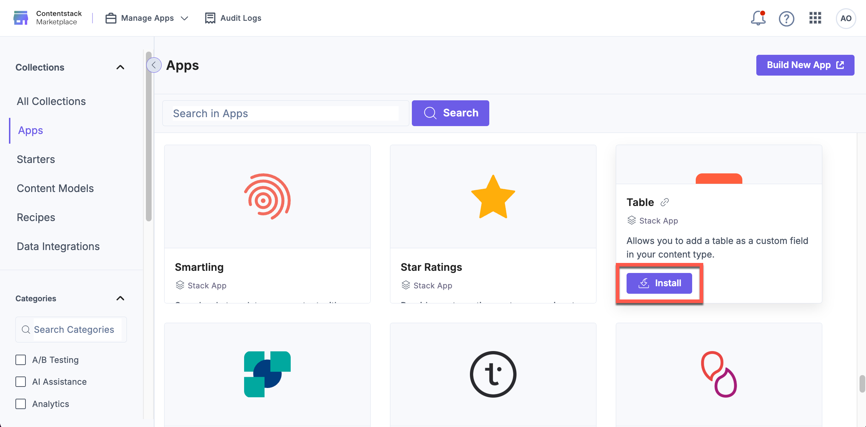Click the Stack App layers icon under Star Ratings

(406, 285)
